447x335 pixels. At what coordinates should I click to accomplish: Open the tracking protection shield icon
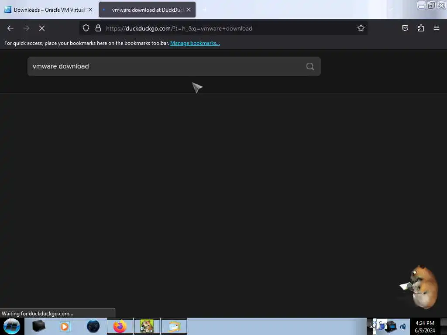click(86, 28)
